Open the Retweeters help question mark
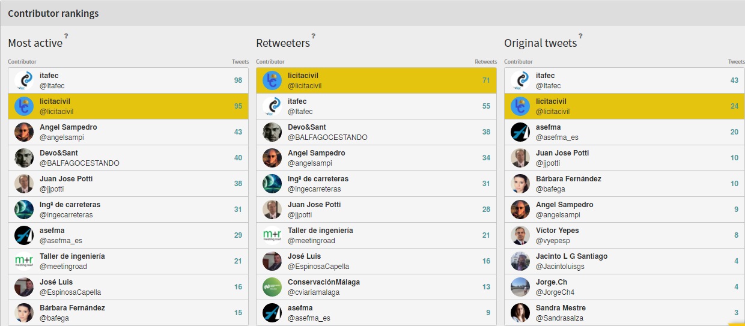Viewport: 745px width, 326px height. pyautogui.click(x=313, y=36)
